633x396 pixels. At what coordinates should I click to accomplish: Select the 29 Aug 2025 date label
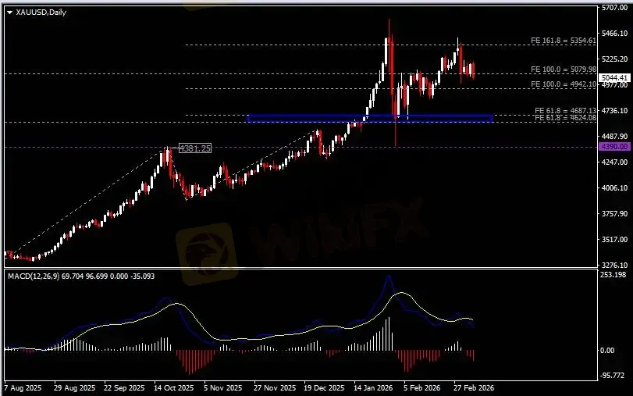coord(74,388)
